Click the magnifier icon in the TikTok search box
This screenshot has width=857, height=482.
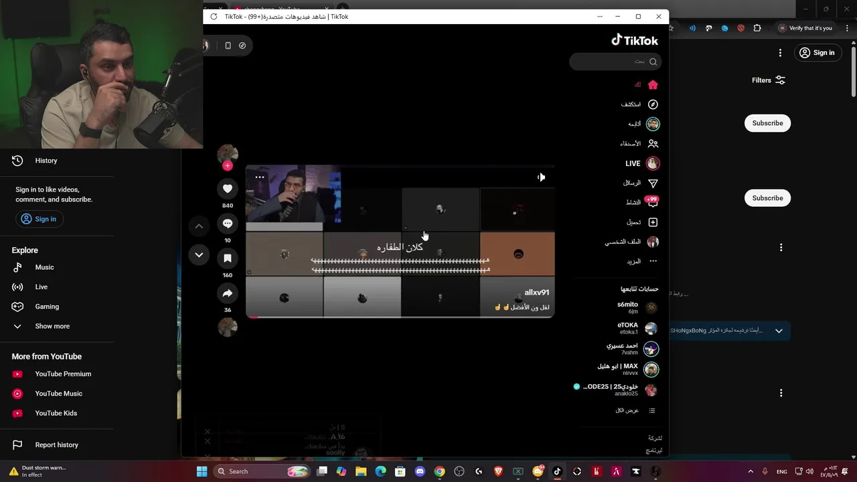[x=653, y=62]
